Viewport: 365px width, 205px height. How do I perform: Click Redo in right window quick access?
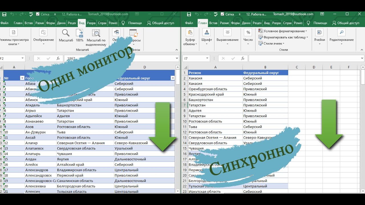coord(206,14)
